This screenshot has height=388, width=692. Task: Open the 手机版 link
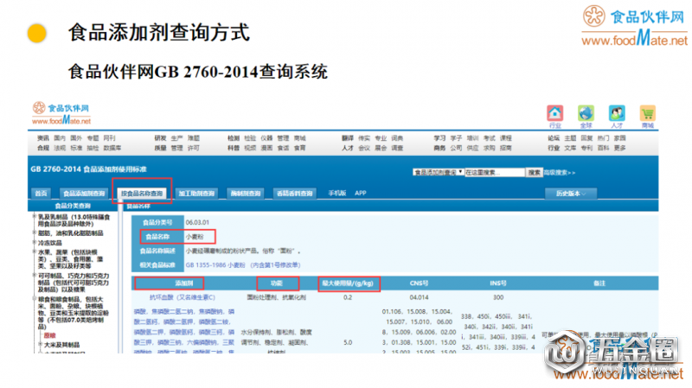pos(337,193)
